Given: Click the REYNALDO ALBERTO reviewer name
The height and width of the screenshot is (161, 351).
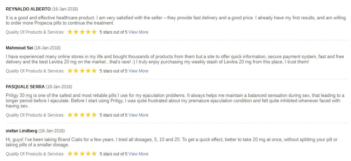Looking at the screenshot, I should click(x=28, y=9).
